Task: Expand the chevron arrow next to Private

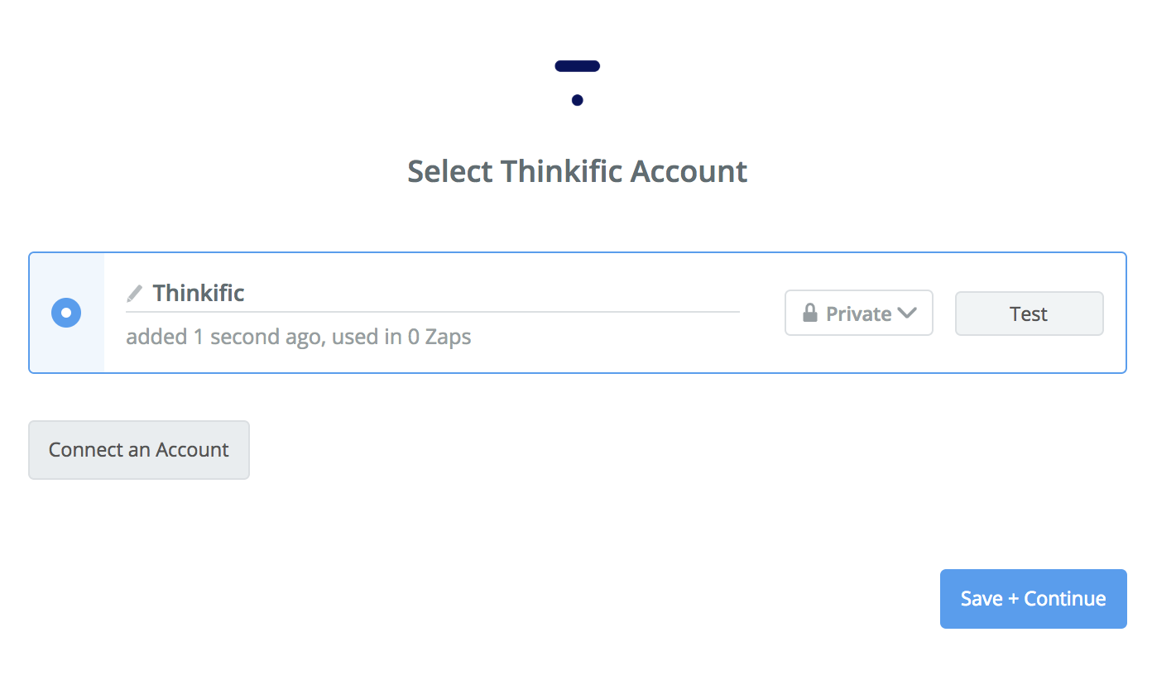Action: pyautogui.click(x=907, y=313)
